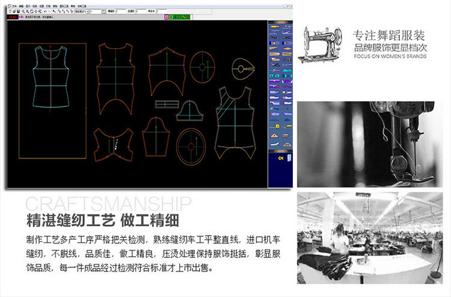The height and width of the screenshot is (297, 451).
Task: Select the gold pencil tool in tool panel
Action: (275, 26)
